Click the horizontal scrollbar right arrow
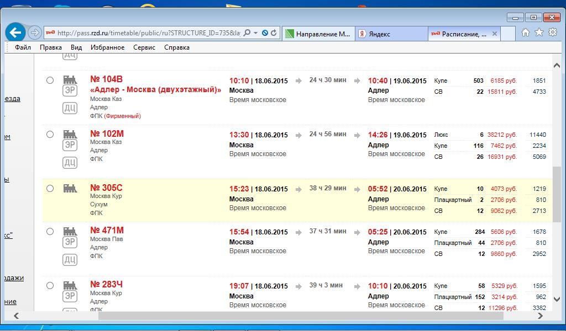Image resolution: width=566 pixels, height=331 pixels. (x=541, y=316)
